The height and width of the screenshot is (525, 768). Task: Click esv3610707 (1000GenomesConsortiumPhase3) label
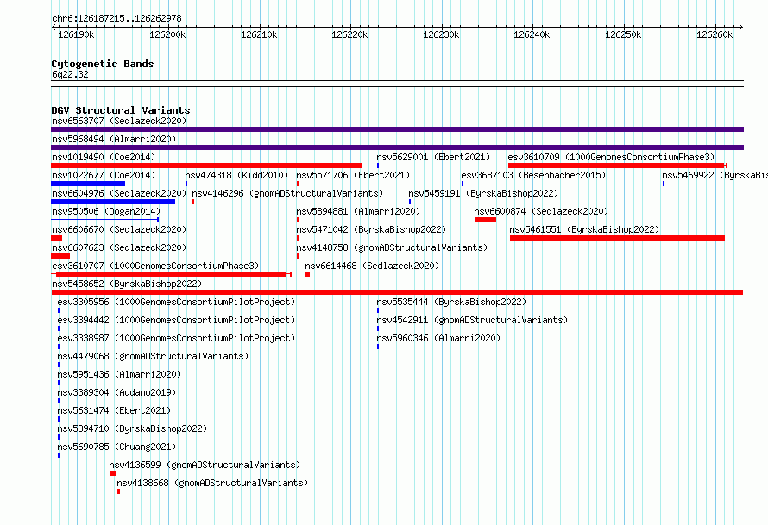click(x=155, y=266)
